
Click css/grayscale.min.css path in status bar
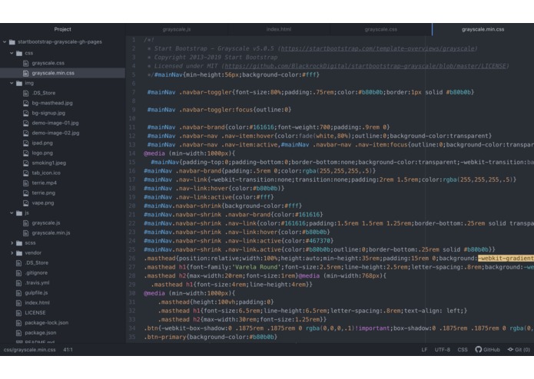click(x=30, y=349)
